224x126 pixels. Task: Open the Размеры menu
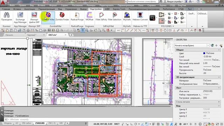pyautogui.click(x=91, y=6)
